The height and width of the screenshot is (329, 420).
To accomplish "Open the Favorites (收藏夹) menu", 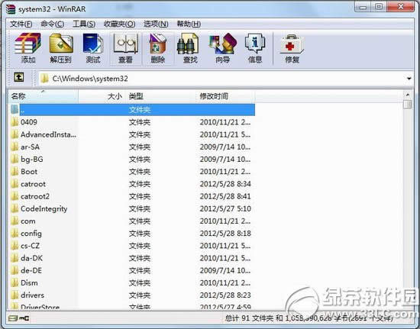I will tap(119, 24).
